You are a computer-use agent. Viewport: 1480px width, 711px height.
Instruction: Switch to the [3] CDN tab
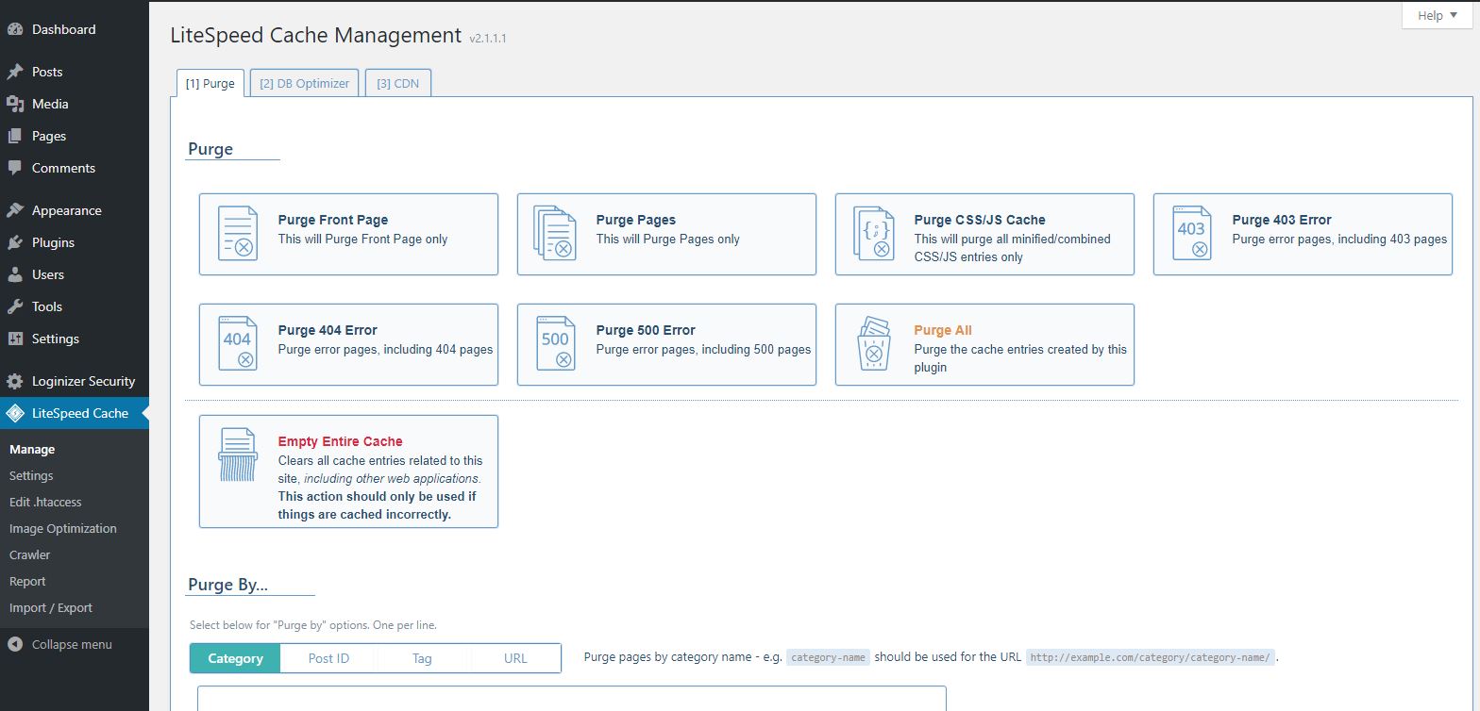pos(397,83)
